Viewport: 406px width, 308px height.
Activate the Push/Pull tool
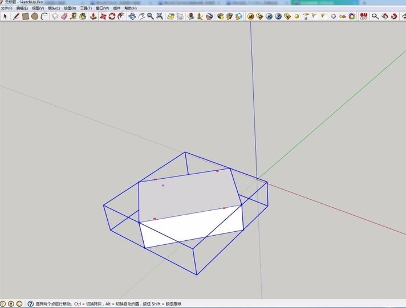pyautogui.click(x=93, y=17)
